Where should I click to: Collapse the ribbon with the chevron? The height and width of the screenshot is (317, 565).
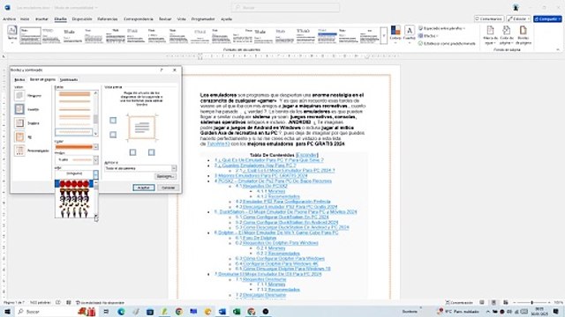point(558,49)
